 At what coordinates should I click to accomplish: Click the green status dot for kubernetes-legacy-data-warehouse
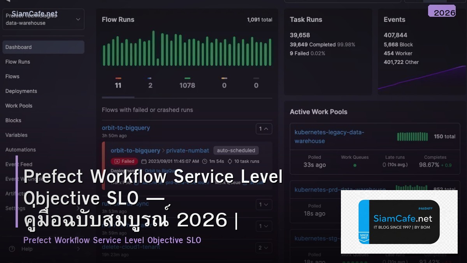click(x=355, y=165)
